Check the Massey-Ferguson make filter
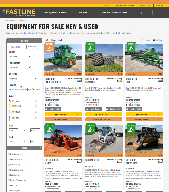Viewport: 169px width, 192px height. (x=9, y=180)
